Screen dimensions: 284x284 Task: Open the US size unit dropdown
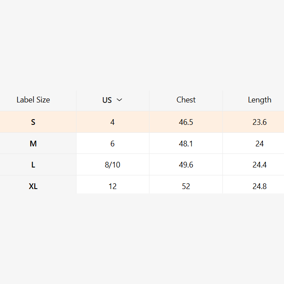(112, 100)
